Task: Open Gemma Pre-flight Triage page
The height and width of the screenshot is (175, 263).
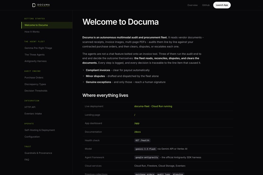Action: pyautogui.click(x=38, y=48)
